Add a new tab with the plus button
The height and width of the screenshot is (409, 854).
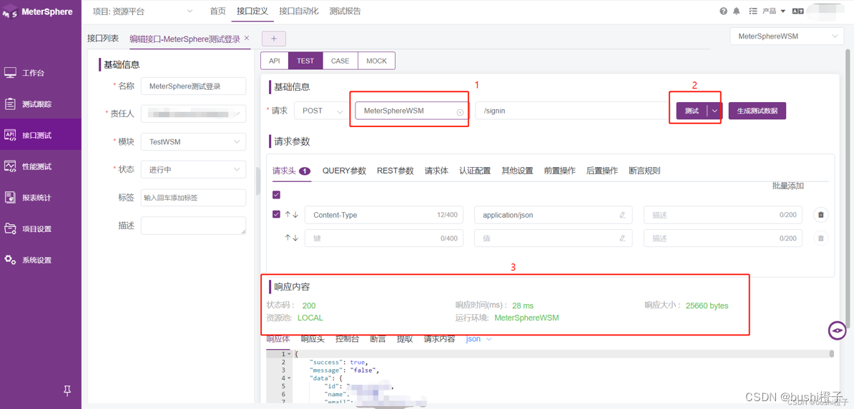click(x=274, y=39)
